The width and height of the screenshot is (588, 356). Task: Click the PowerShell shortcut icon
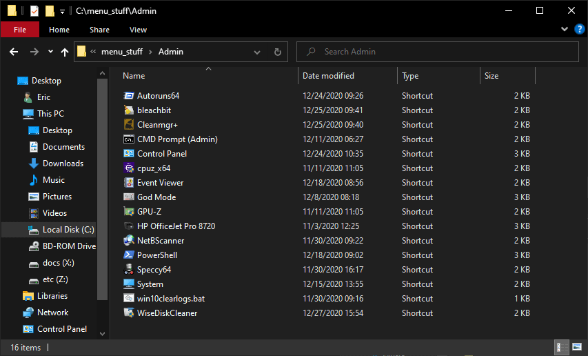tap(129, 255)
